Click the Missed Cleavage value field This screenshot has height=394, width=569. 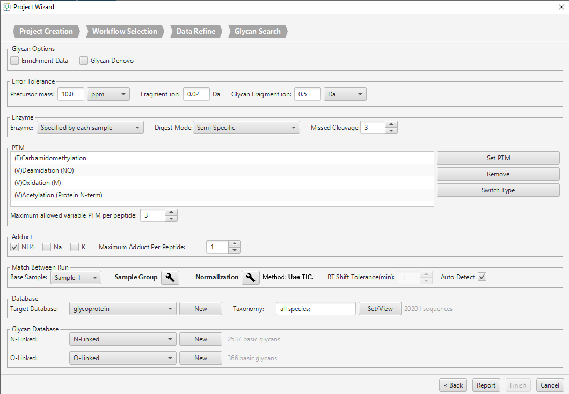pos(373,128)
